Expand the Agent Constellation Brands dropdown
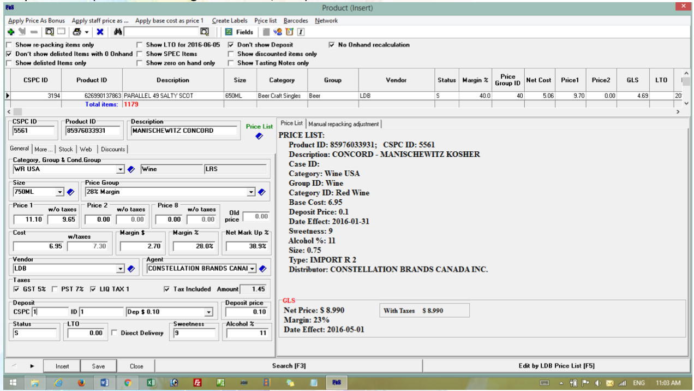 coord(252,269)
